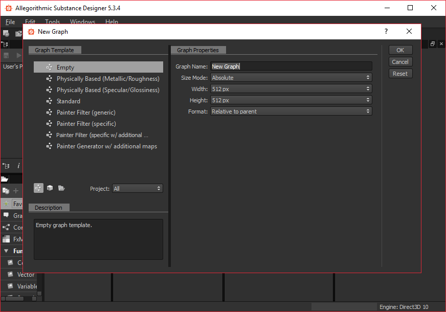Toggle the graph templates filter icon
The width and height of the screenshot is (446, 312).
(x=38, y=188)
